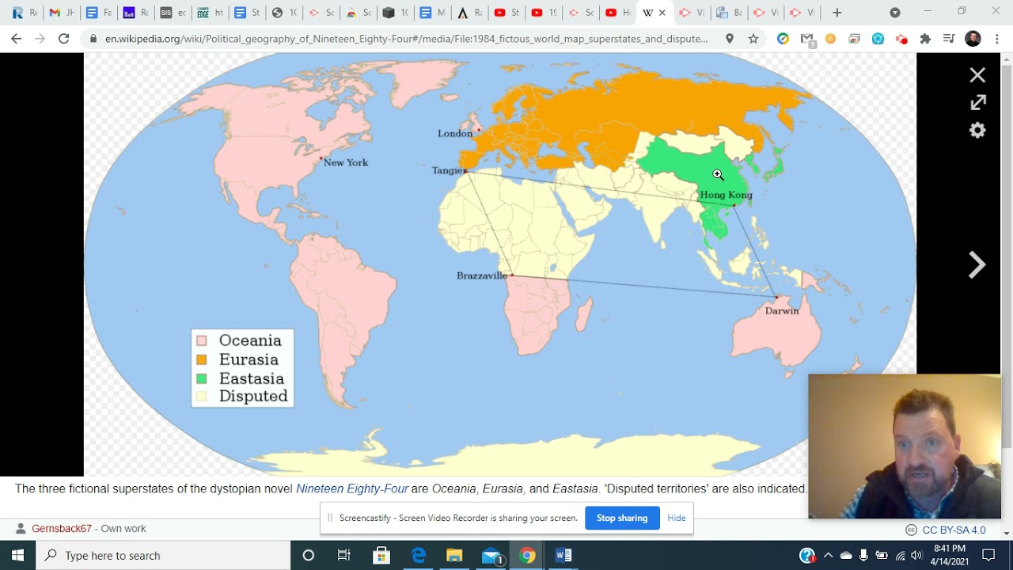
Task: Open the Extensions puzzle piece menu
Action: (x=925, y=39)
